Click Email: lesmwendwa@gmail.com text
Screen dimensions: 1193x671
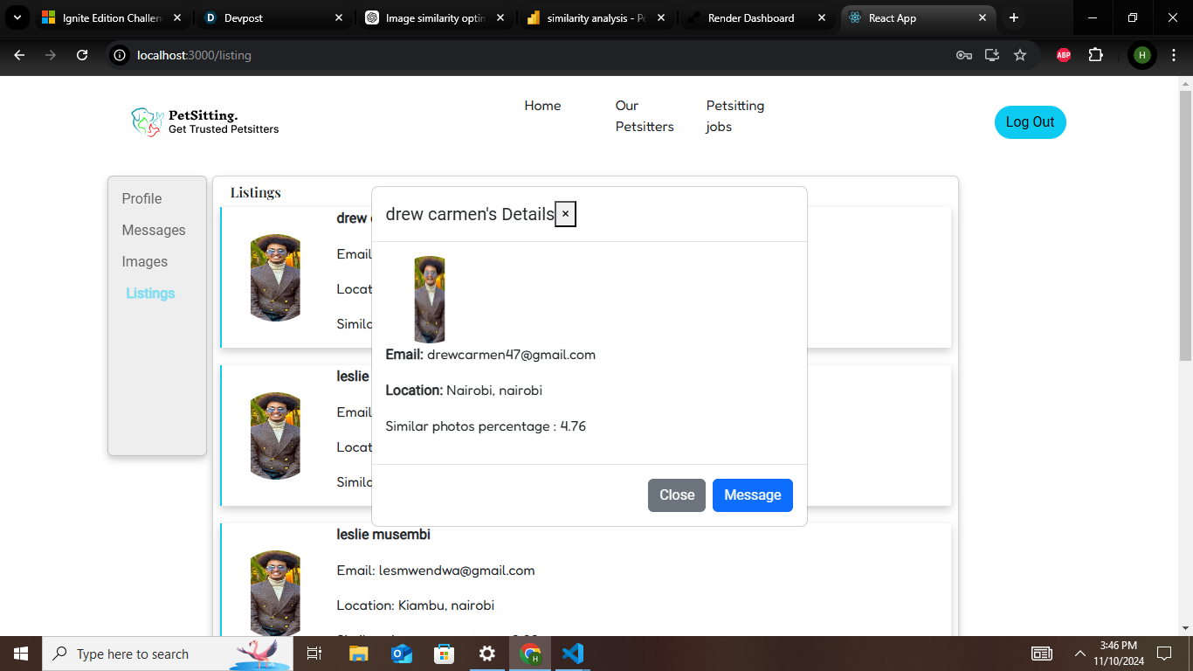[x=436, y=571]
